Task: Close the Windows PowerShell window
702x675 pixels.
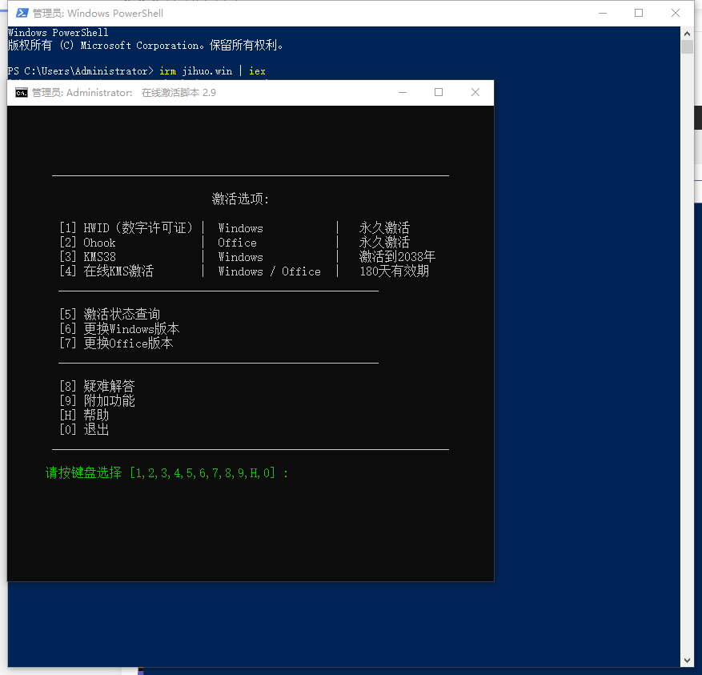Action: click(676, 13)
